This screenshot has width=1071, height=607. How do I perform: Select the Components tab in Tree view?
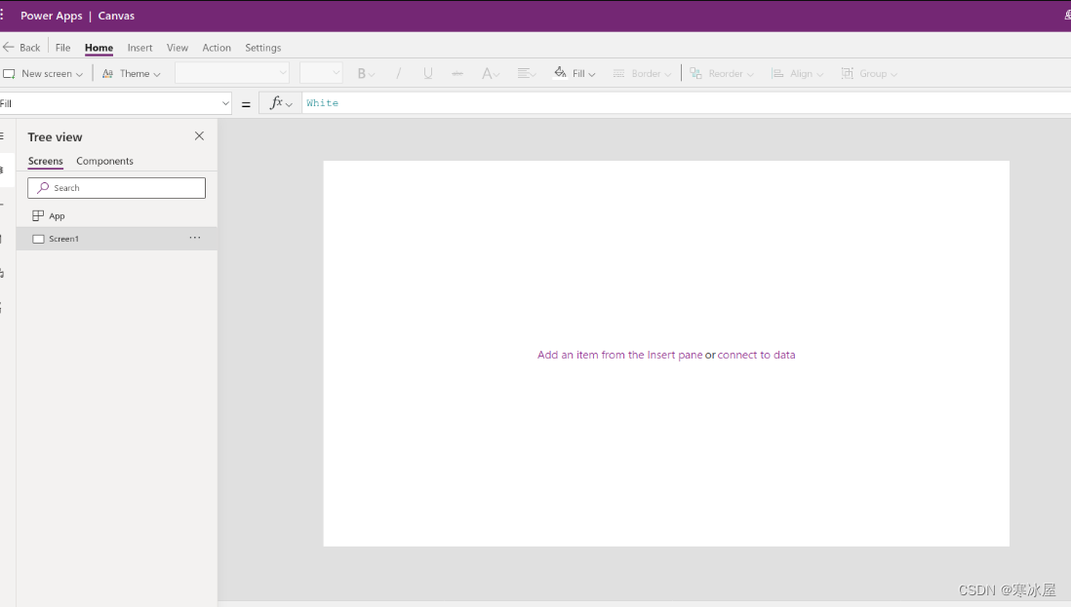point(104,161)
